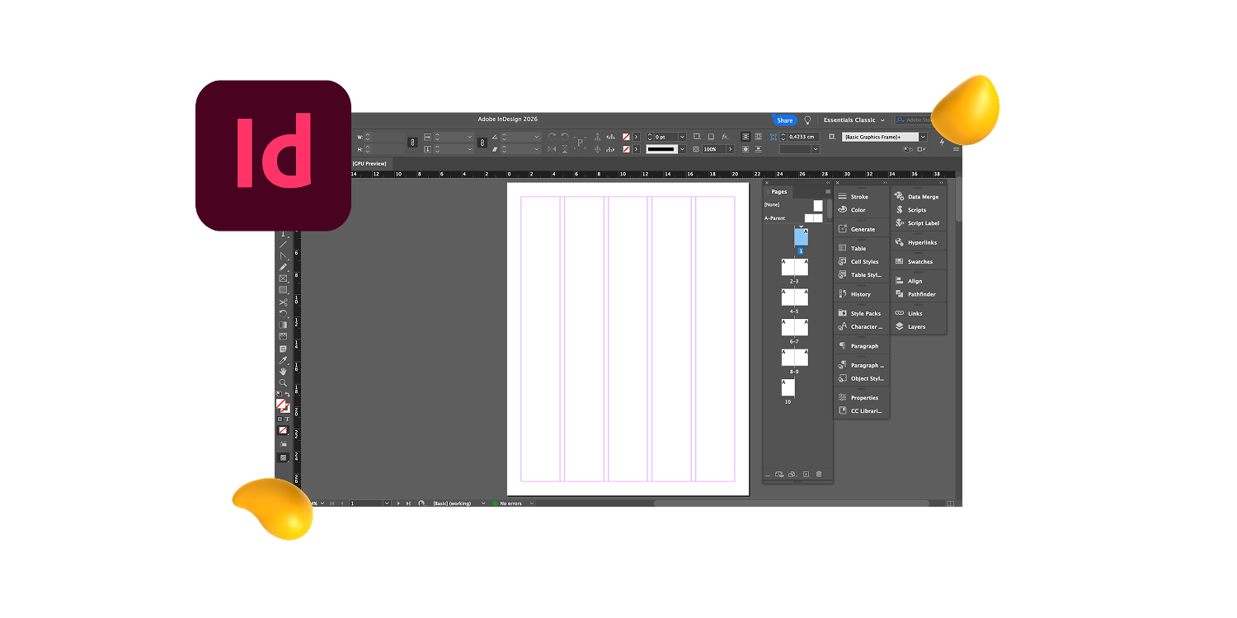This screenshot has width=1237, height=618.
Task: Click the stroke color swatch in top toolbar
Action: (627, 149)
